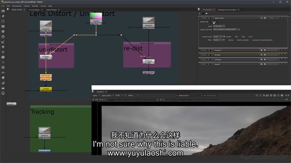Select the STMap2 node in re-dist backdrop
Viewport: 291px width, 163px height.
tap(149, 62)
